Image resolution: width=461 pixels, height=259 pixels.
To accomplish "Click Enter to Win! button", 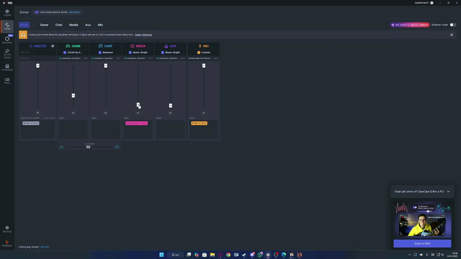I will (x=422, y=244).
